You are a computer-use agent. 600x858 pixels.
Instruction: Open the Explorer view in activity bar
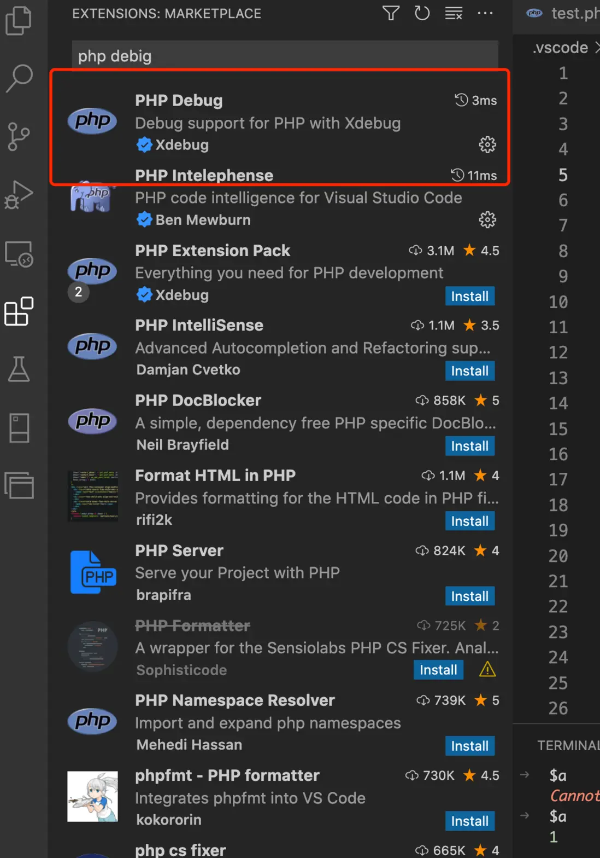pyautogui.click(x=19, y=21)
